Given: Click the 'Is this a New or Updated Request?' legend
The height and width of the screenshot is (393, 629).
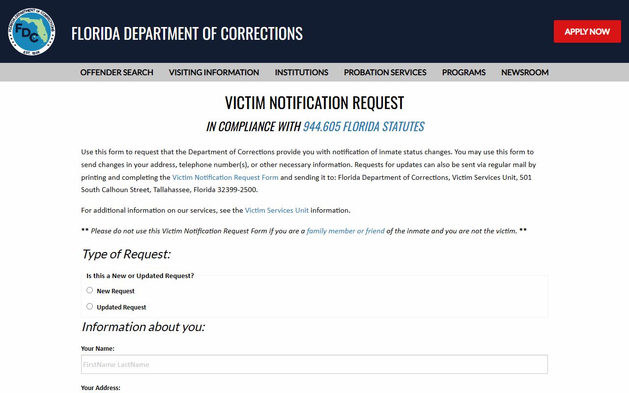Looking at the screenshot, I should tap(140, 276).
